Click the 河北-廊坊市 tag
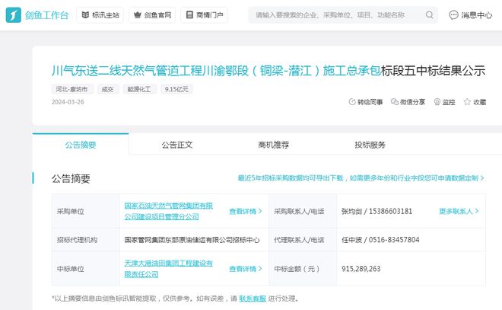Screen dimensions: 502x310 (72, 89)
